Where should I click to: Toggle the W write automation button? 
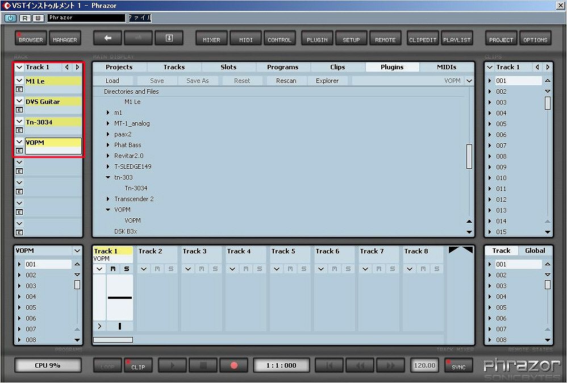38,18
